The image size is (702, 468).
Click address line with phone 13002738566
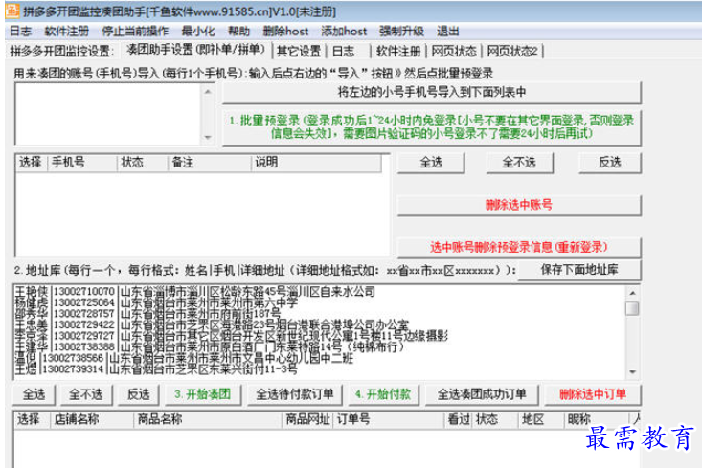pyautogui.click(x=185, y=358)
